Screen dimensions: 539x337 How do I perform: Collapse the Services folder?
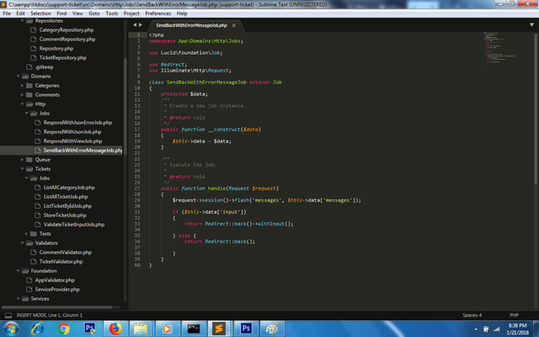tap(18, 298)
